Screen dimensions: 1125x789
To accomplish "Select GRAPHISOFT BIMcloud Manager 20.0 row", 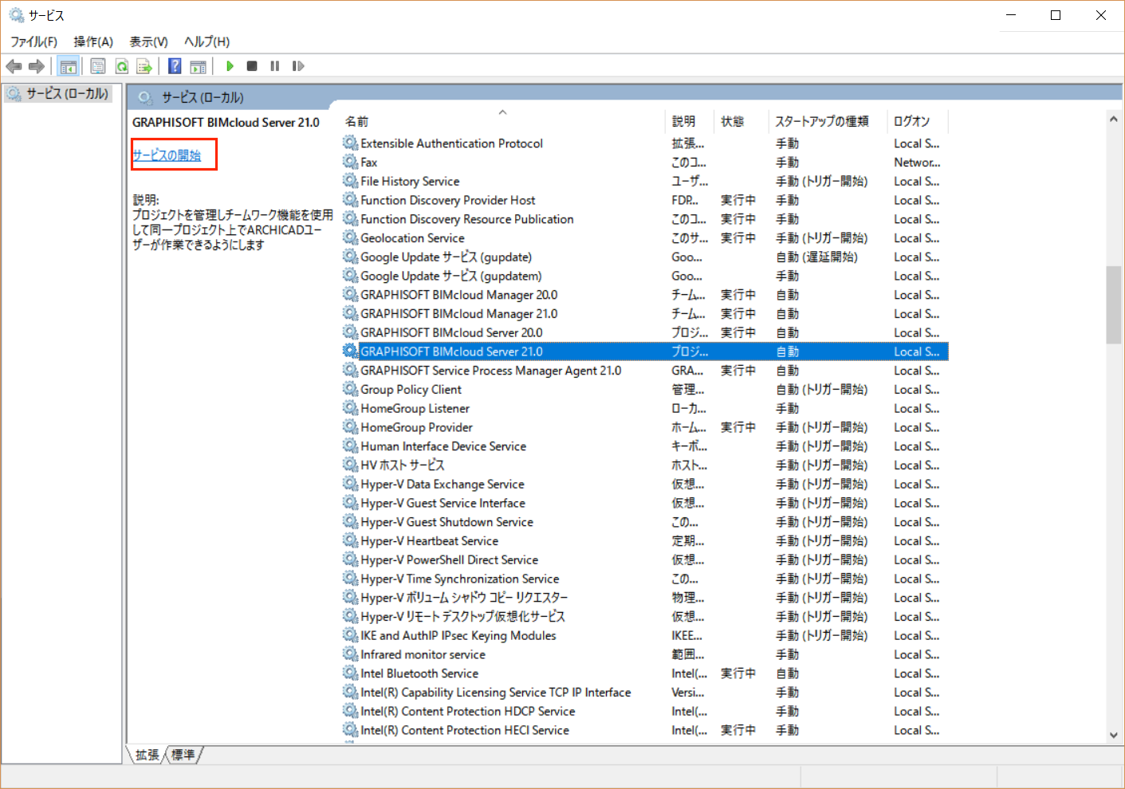I will (645, 295).
